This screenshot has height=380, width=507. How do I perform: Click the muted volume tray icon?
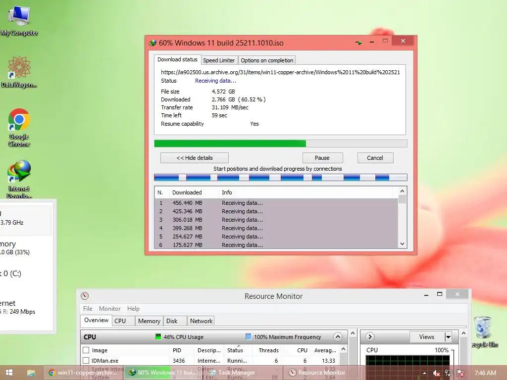[437, 373]
